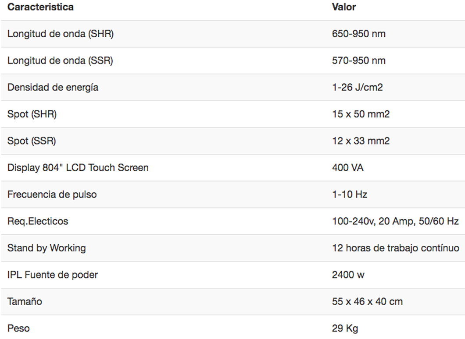Select the 29 Kg weight value
This screenshot has width=465, height=339.
tap(345, 328)
